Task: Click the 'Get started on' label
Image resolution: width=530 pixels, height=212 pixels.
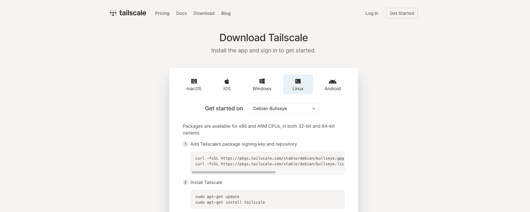Action: point(224,108)
